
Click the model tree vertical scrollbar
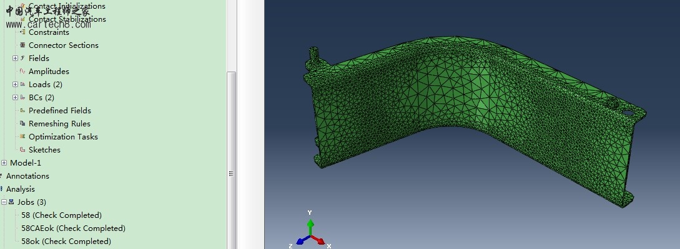[x=231, y=156]
